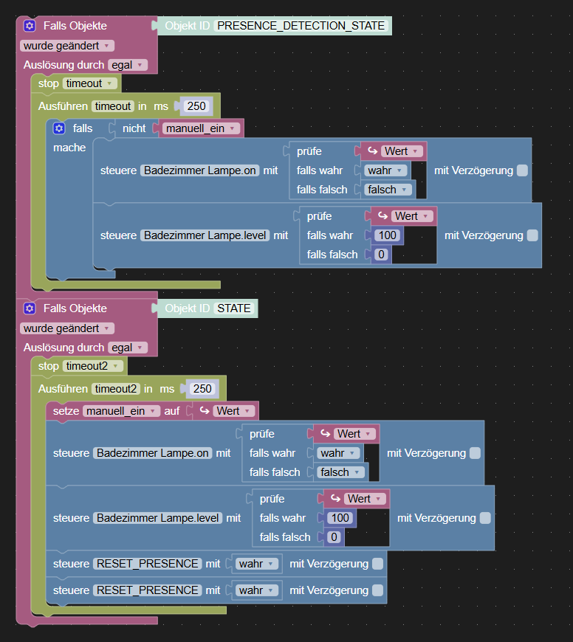Viewport: 573px width, 642px height.
Task: Edit 'timeout2' name in the Ausführen block
Action: click(116, 389)
